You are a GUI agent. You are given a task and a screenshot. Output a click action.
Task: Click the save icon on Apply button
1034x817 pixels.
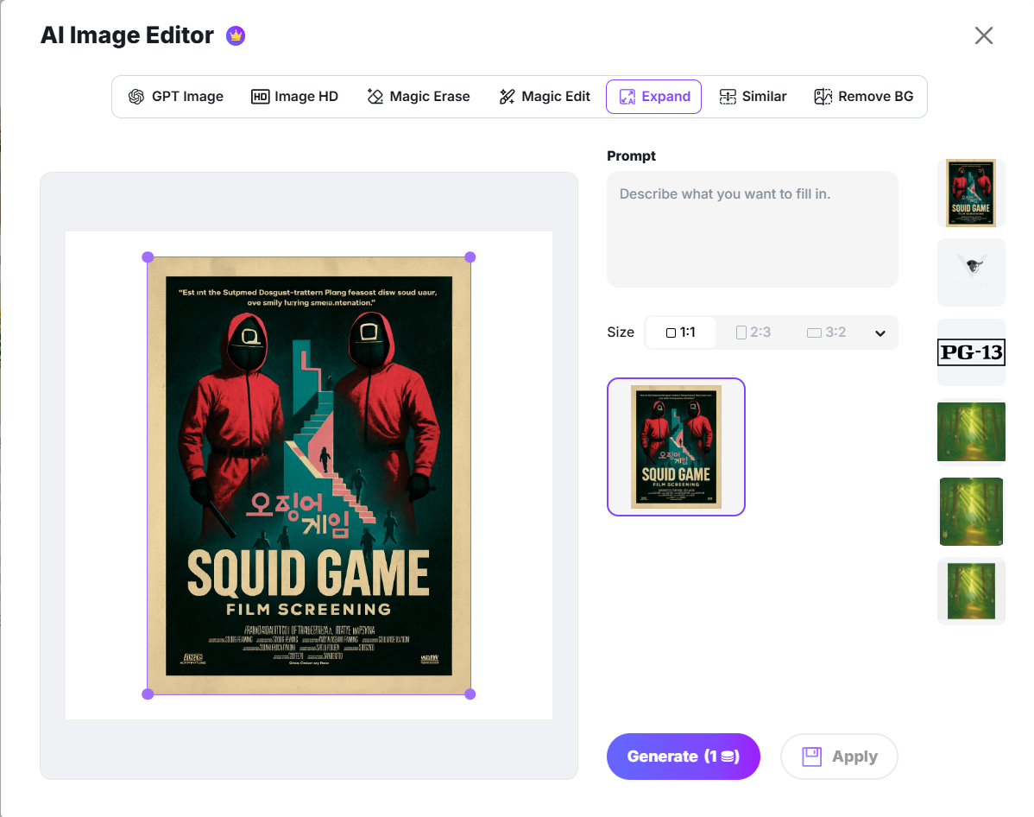click(x=812, y=757)
